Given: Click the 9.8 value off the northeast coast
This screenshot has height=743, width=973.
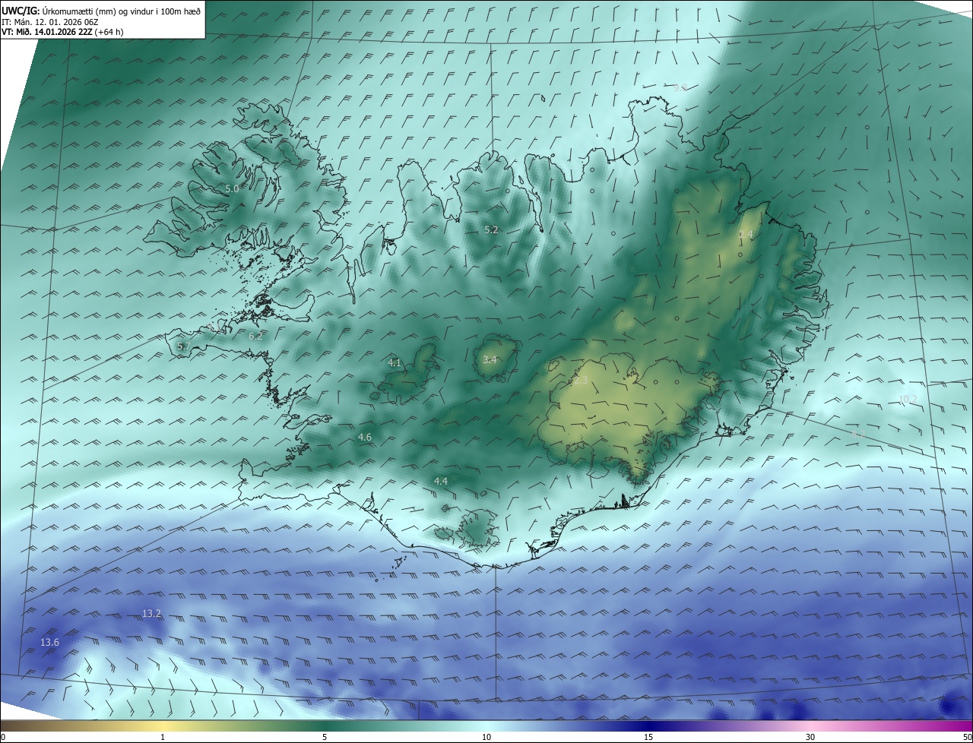Looking at the screenshot, I should pos(680,87).
